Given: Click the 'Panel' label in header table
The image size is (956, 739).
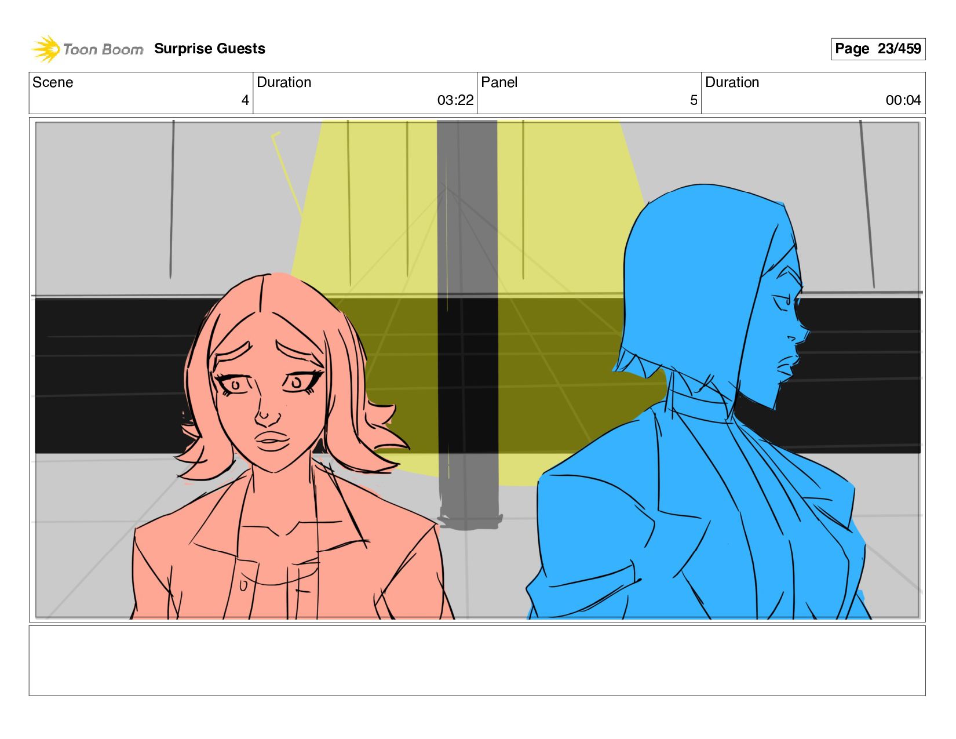Looking at the screenshot, I should tap(499, 82).
